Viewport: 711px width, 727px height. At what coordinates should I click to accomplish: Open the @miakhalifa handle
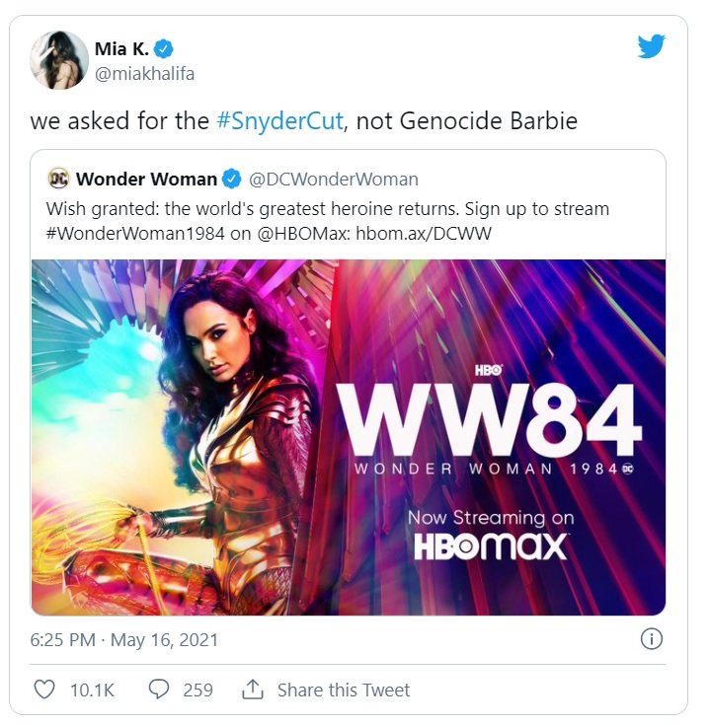[x=144, y=74]
